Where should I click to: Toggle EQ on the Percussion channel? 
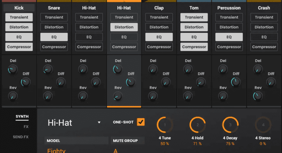[229, 37]
